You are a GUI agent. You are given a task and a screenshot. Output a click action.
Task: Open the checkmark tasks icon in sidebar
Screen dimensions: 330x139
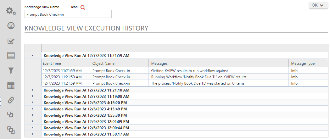[11, 41]
